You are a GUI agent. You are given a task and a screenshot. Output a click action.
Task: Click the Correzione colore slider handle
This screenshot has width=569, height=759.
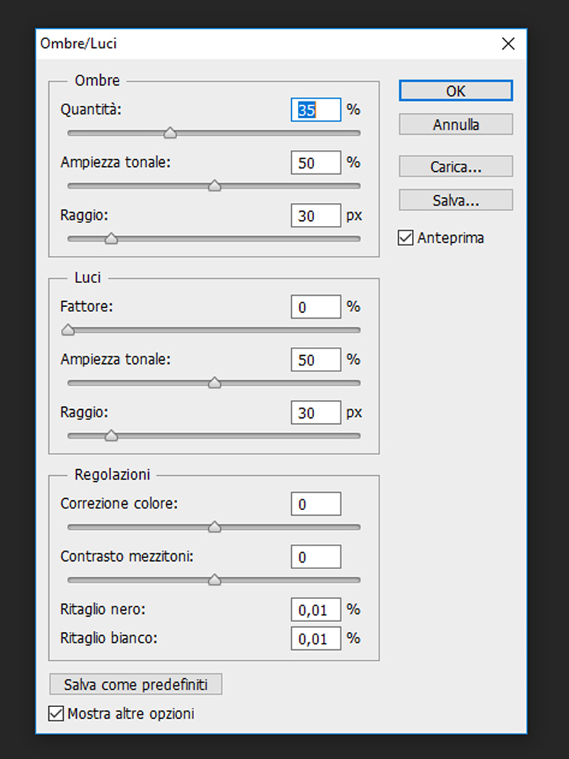point(215,527)
